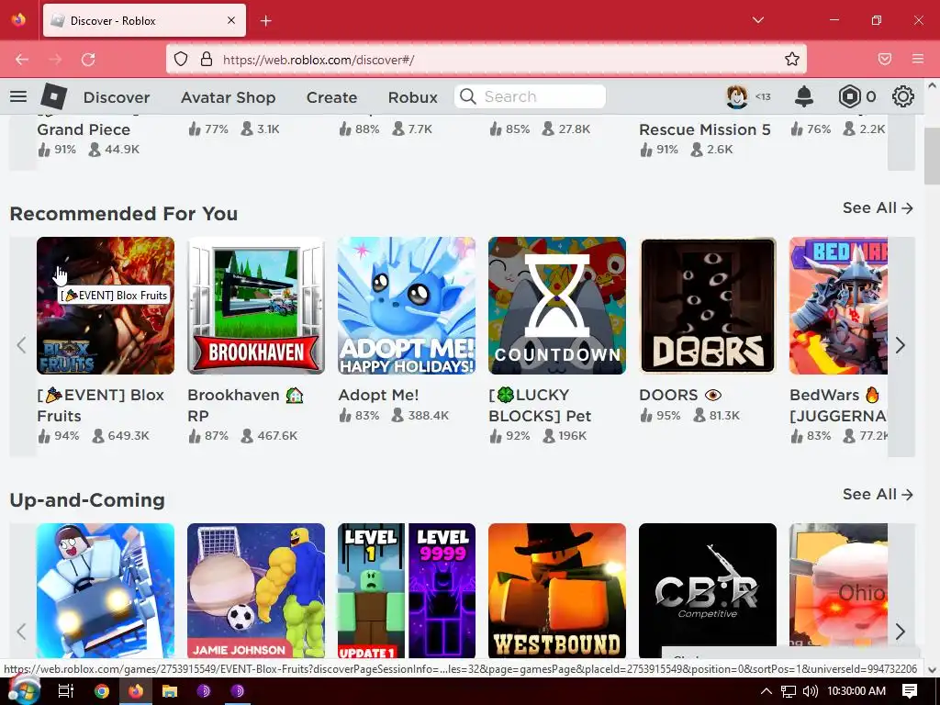
Task: Open File Explorer from the taskbar
Action: pos(170,691)
